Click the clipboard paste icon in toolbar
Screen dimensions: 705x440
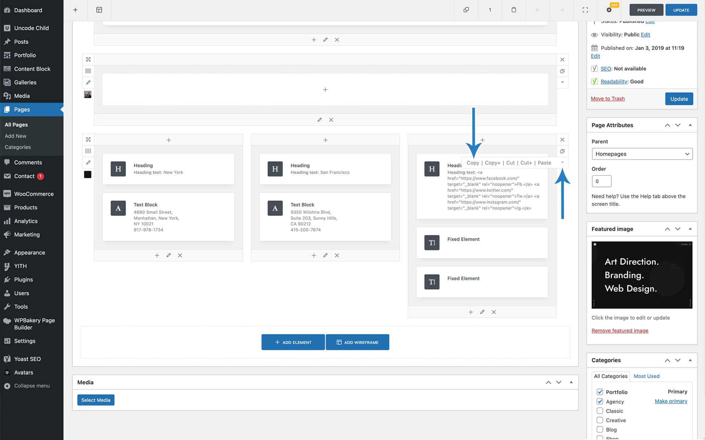[514, 10]
